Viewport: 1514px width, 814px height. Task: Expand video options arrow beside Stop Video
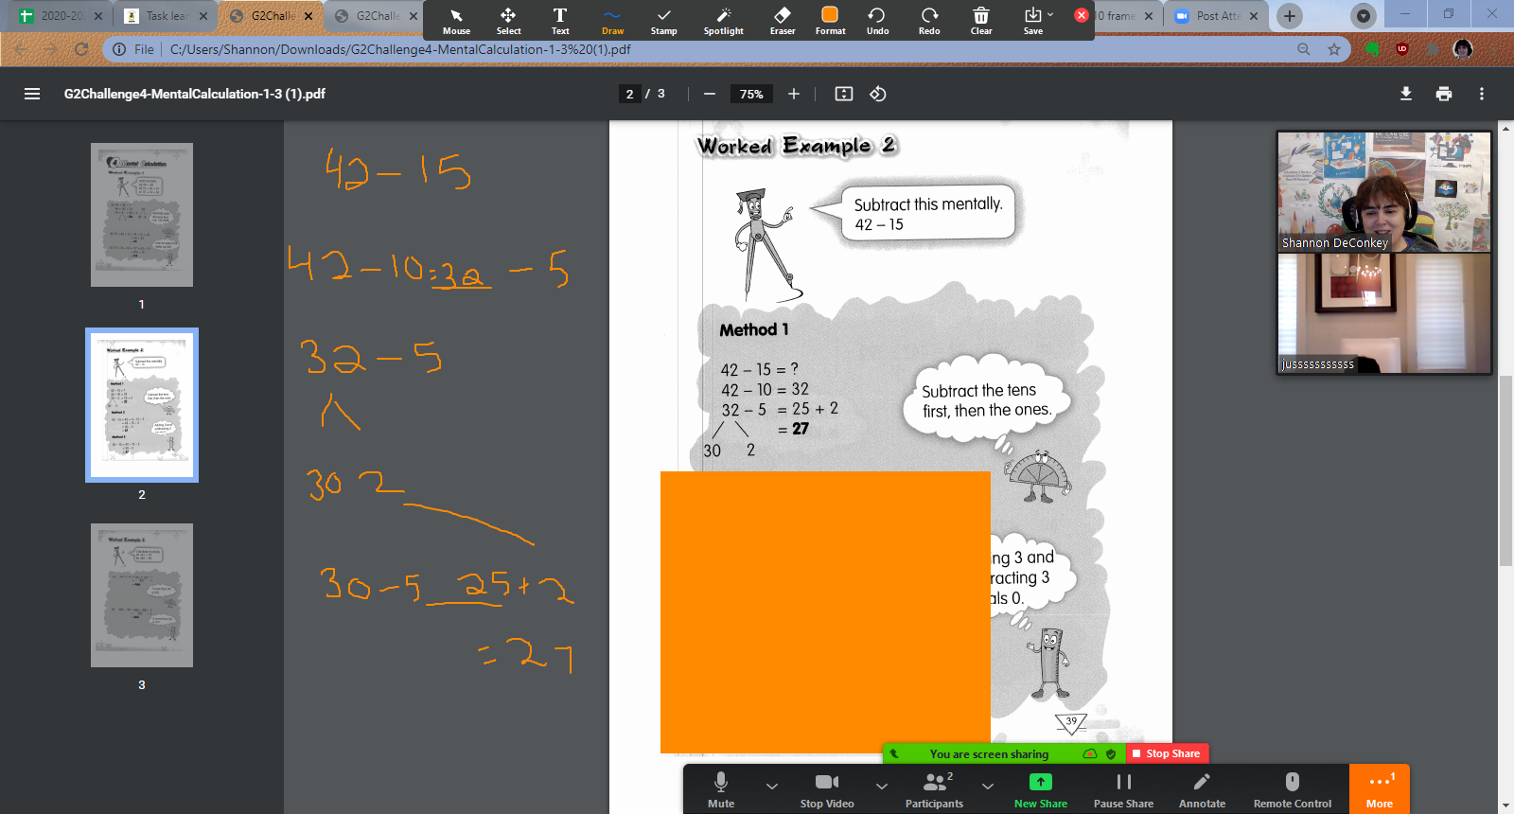(x=882, y=786)
